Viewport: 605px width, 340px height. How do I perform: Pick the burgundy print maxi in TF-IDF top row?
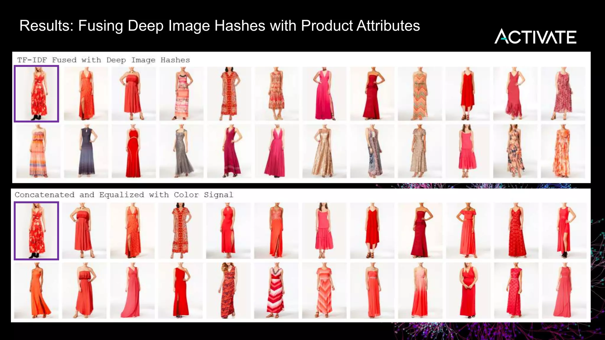[x=563, y=94]
